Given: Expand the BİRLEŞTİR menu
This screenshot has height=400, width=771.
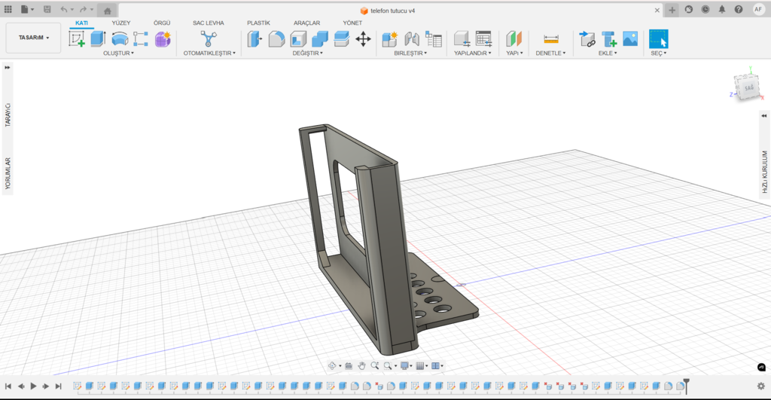Looking at the screenshot, I should coord(410,53).
